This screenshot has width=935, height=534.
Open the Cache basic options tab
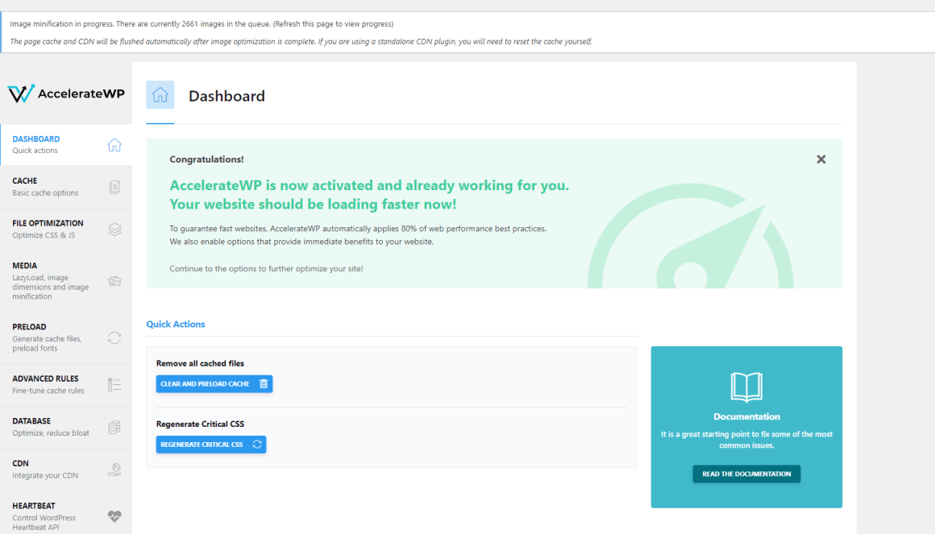pos(66,187)
